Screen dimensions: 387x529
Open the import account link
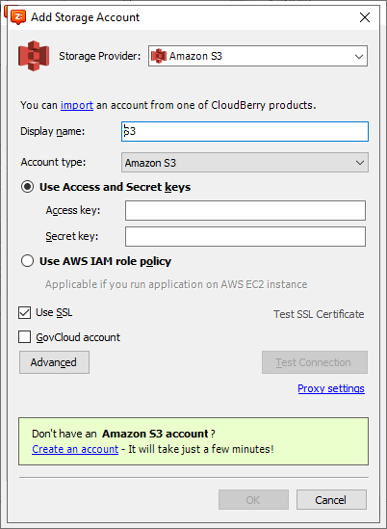point(77,105)
